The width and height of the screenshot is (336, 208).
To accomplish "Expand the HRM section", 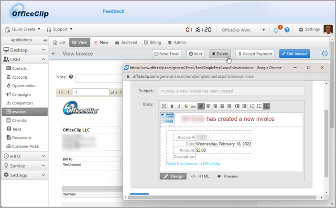I will (x=24, y=156).
